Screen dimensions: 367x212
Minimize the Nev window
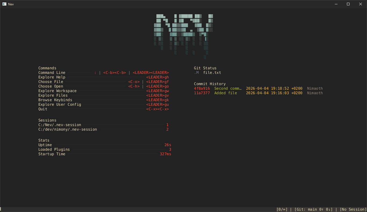tap(336, 4)
